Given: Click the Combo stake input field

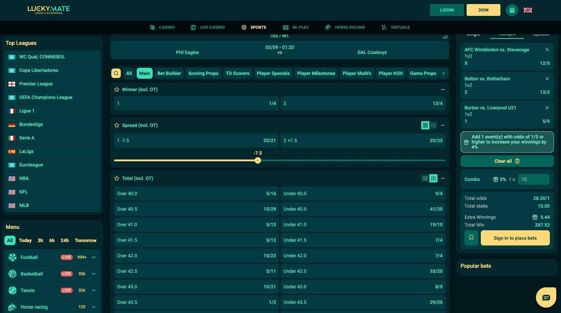Looking at the screenshot, I should pyautogui.click(x=533, y=179).
